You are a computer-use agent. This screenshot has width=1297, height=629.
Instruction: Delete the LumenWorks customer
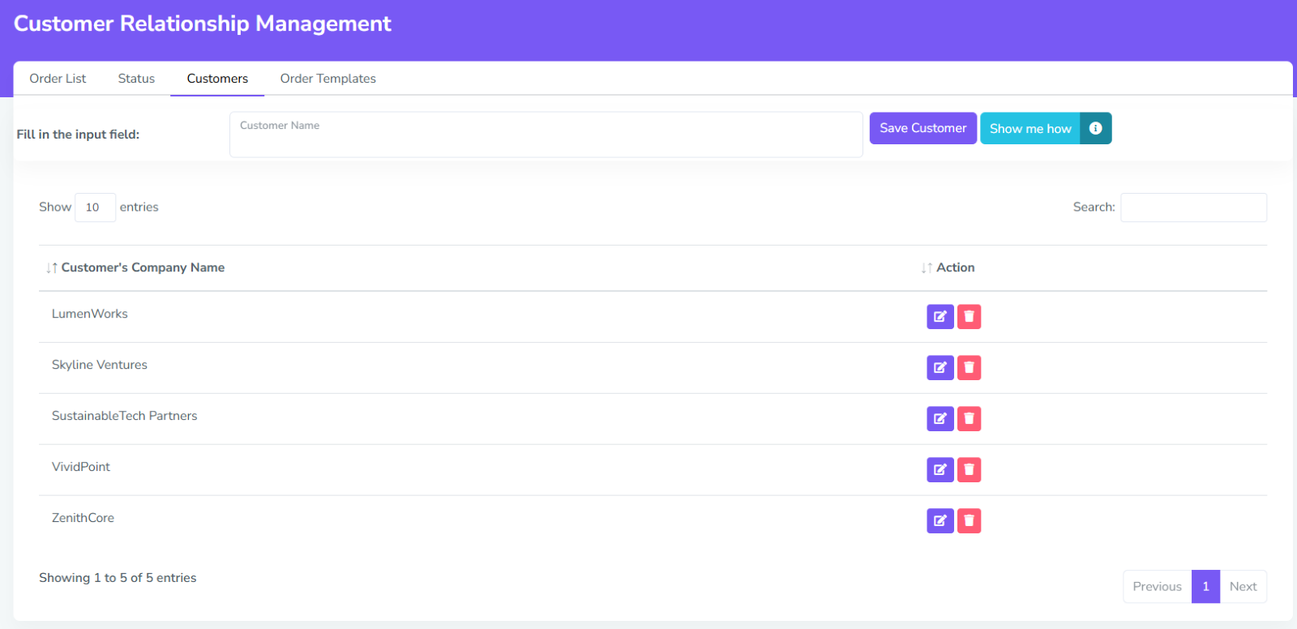(x=969, y=317)
